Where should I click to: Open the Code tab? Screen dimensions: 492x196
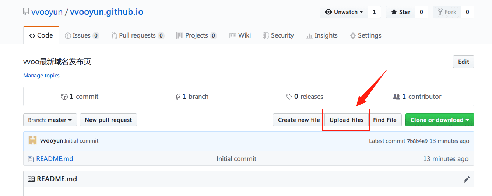(x=41, y=35)
